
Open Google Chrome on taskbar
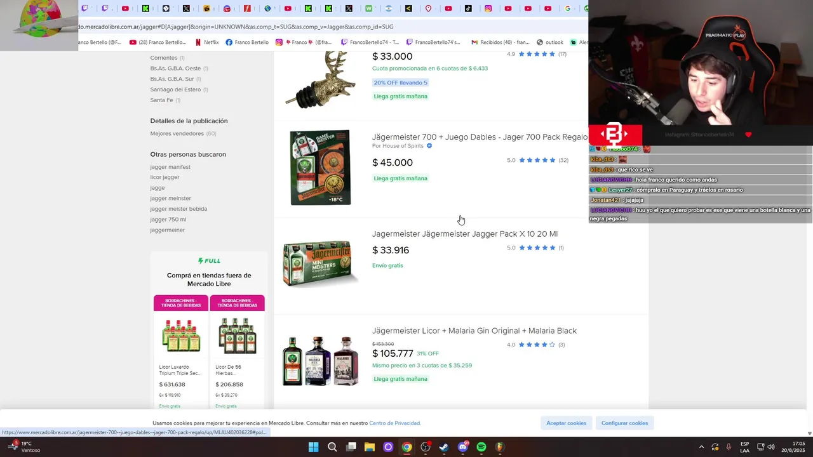click(x=406, y=447)
